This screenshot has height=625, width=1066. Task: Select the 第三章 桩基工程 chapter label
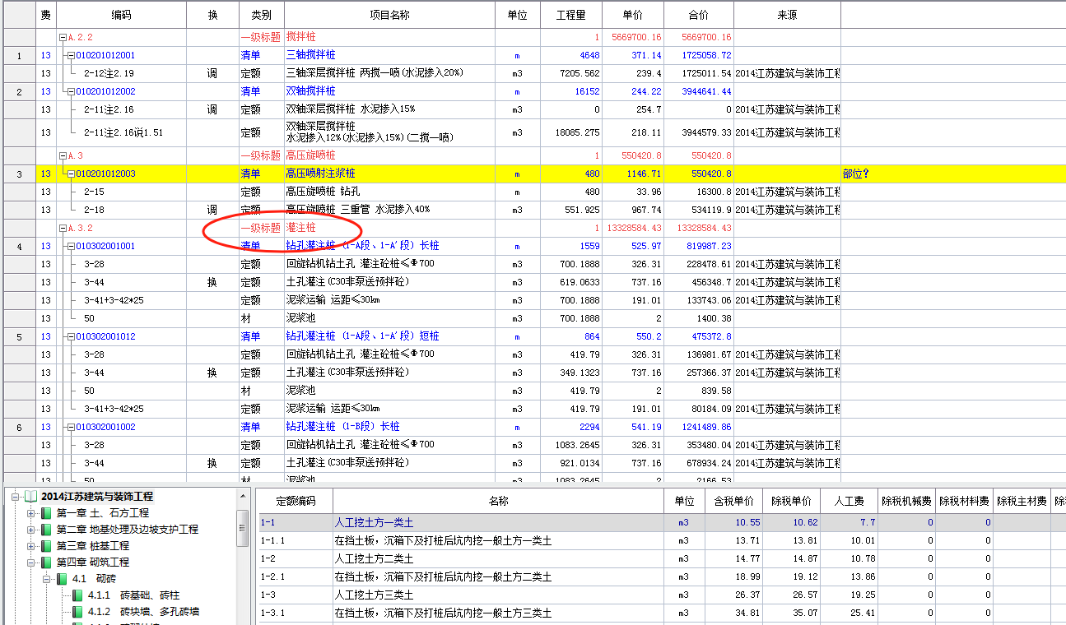click(93, 546)
